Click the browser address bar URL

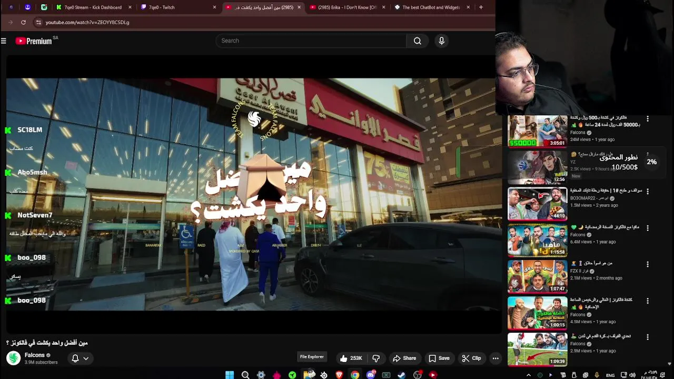87,22
